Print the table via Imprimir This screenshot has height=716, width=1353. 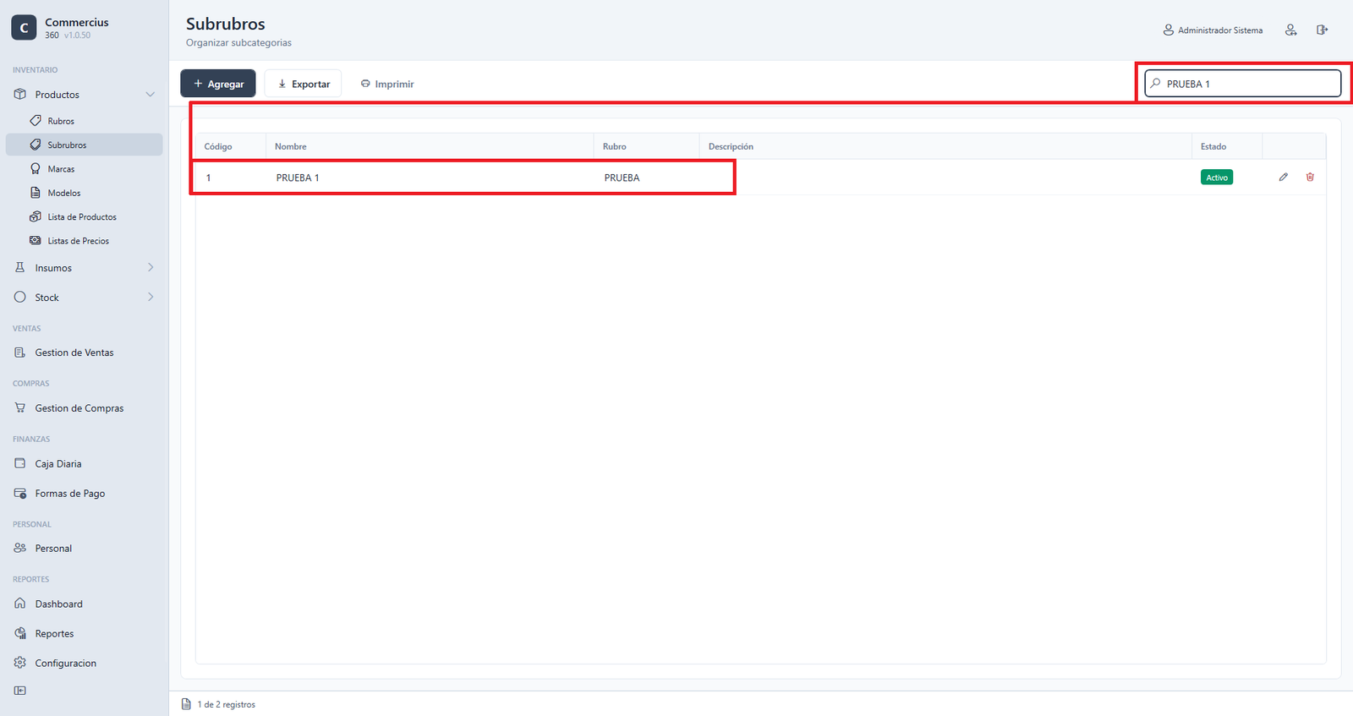[387, 84]
